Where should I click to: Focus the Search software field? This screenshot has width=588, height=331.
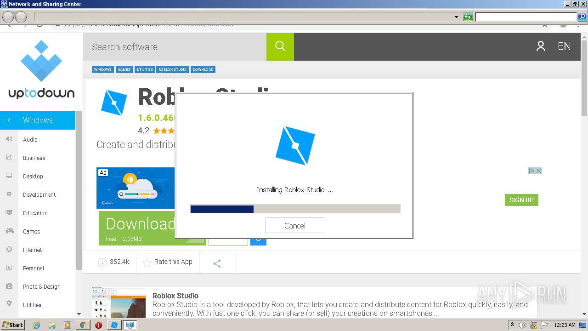[175, 46]
